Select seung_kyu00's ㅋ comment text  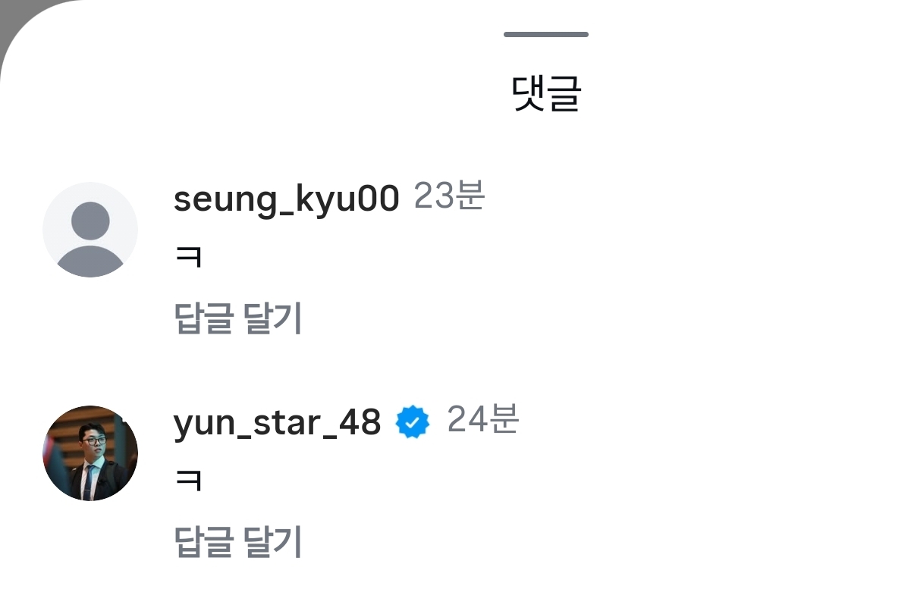[188, 258]
